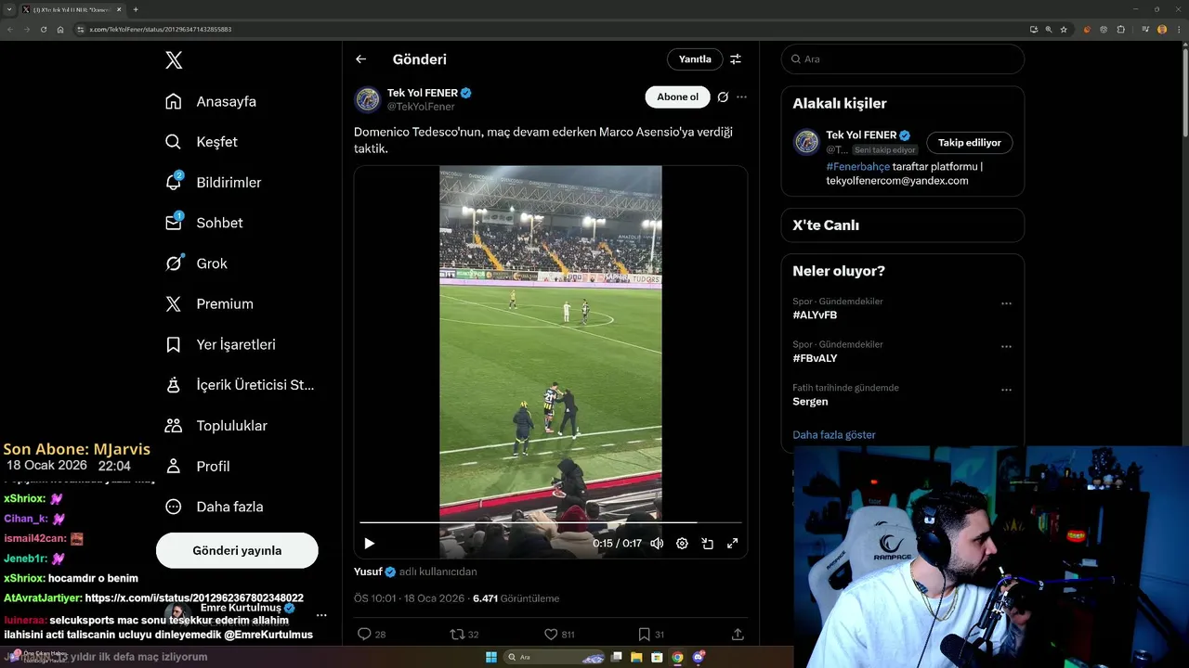Open video settings gear
Screen dimensions: 1189x668
[682, 544]
